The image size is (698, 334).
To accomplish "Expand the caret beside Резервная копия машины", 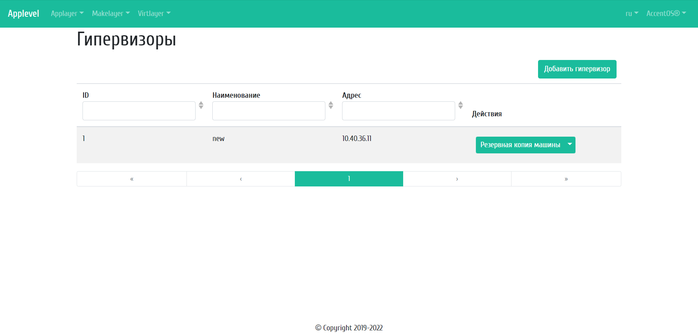I will pos(570,145).
